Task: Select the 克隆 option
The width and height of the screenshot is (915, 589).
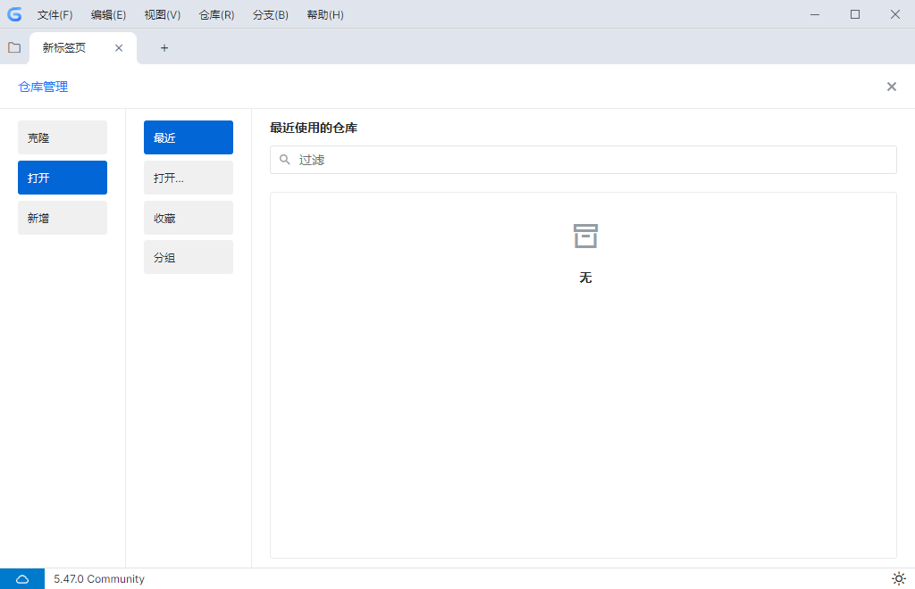Action: coord(63,137)
